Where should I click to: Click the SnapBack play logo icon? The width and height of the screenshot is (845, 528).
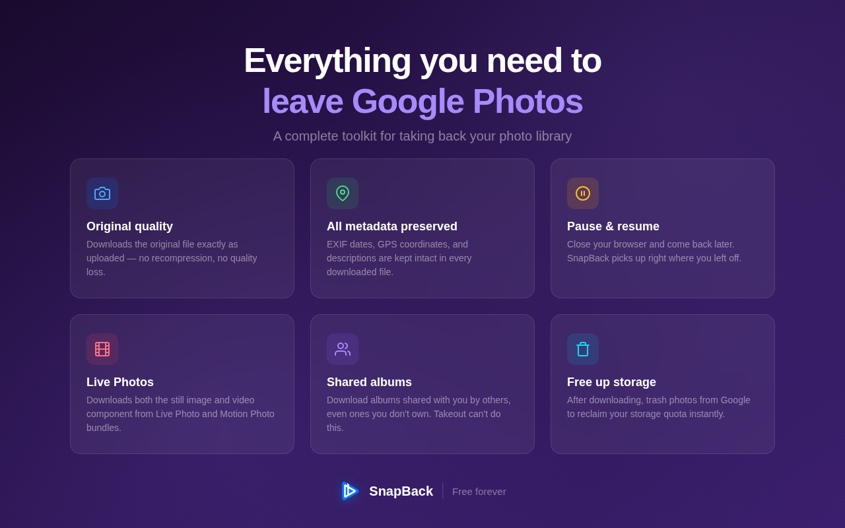350,491
